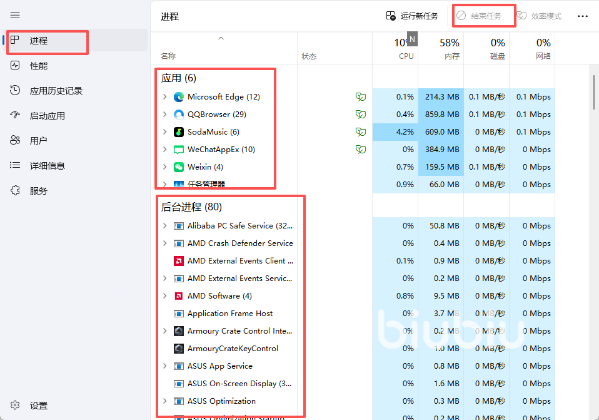The width and height of the screenshot is (599, 420).
Task: Click the vertical scrollbar of process list
Action: point(593,93)
